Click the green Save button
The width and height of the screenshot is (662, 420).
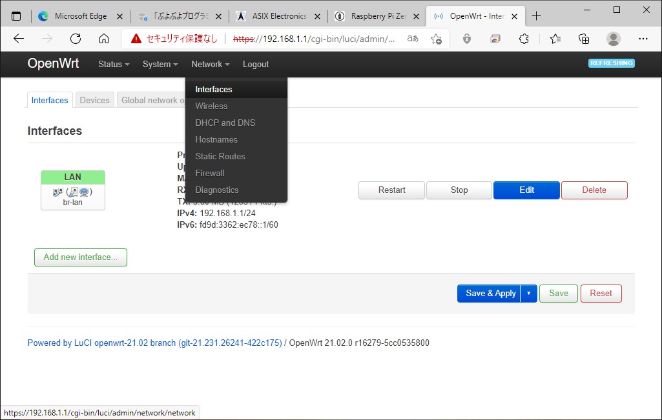(x=559, y=294)
